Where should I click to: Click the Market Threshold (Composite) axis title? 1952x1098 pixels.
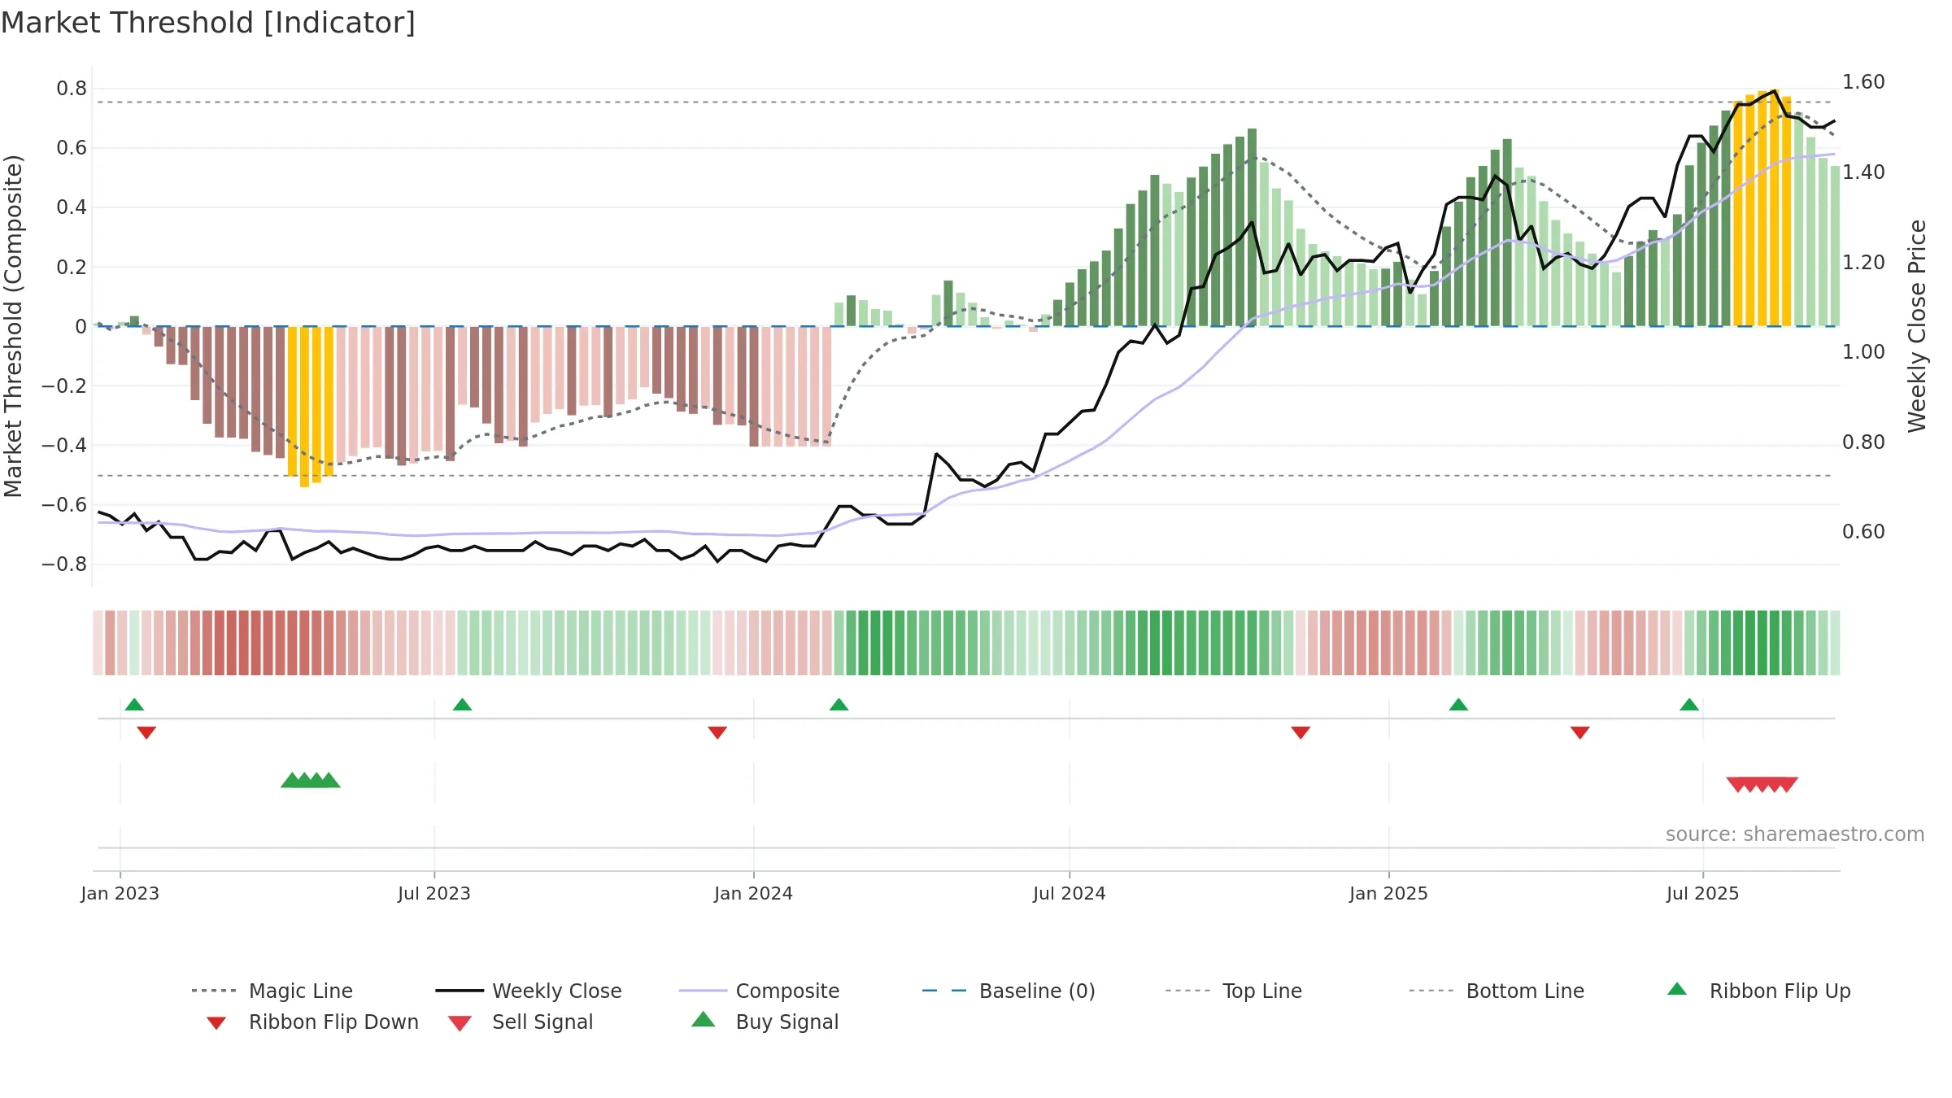13,326
